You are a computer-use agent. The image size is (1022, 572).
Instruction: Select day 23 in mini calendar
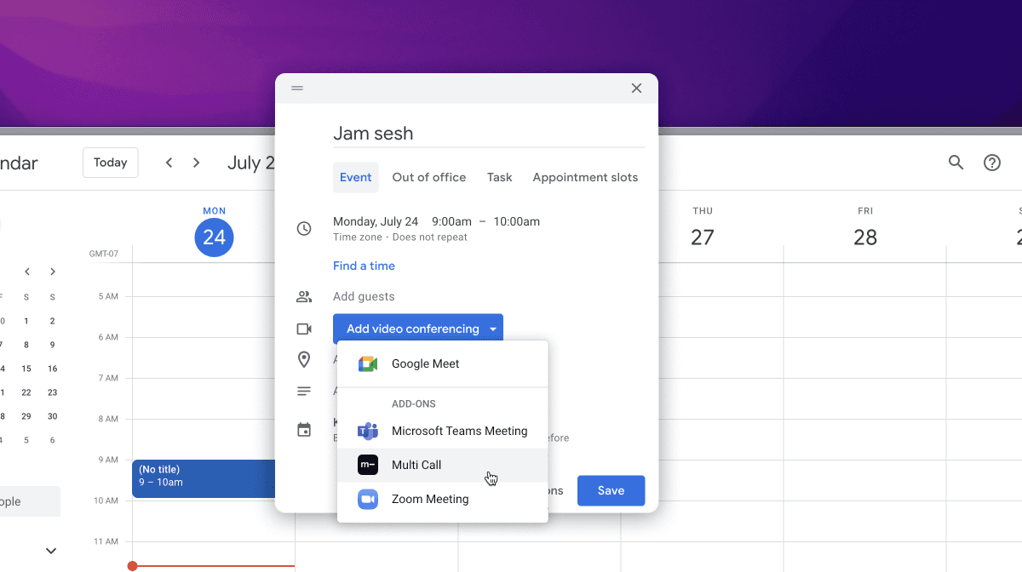click(53, 392)
